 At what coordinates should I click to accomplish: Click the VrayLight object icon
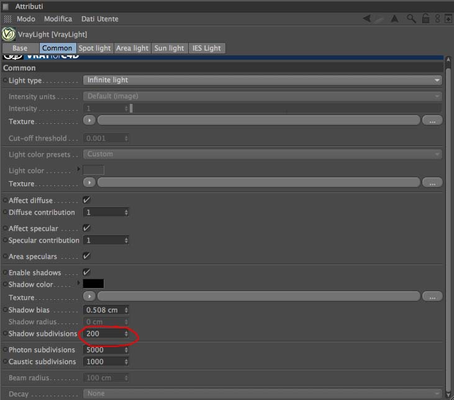9,34
